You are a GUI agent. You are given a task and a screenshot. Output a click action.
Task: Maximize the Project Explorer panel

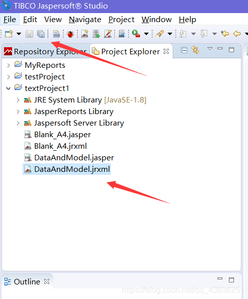[x=231, y=50]
